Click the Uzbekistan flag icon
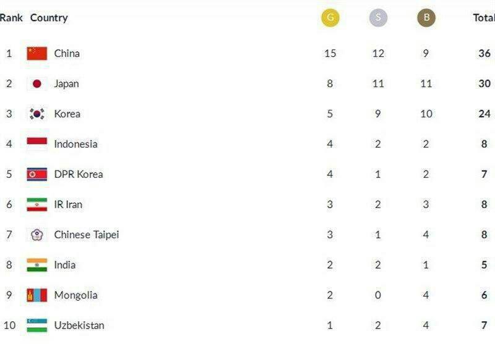495x344 pixels. coord(37,325)
